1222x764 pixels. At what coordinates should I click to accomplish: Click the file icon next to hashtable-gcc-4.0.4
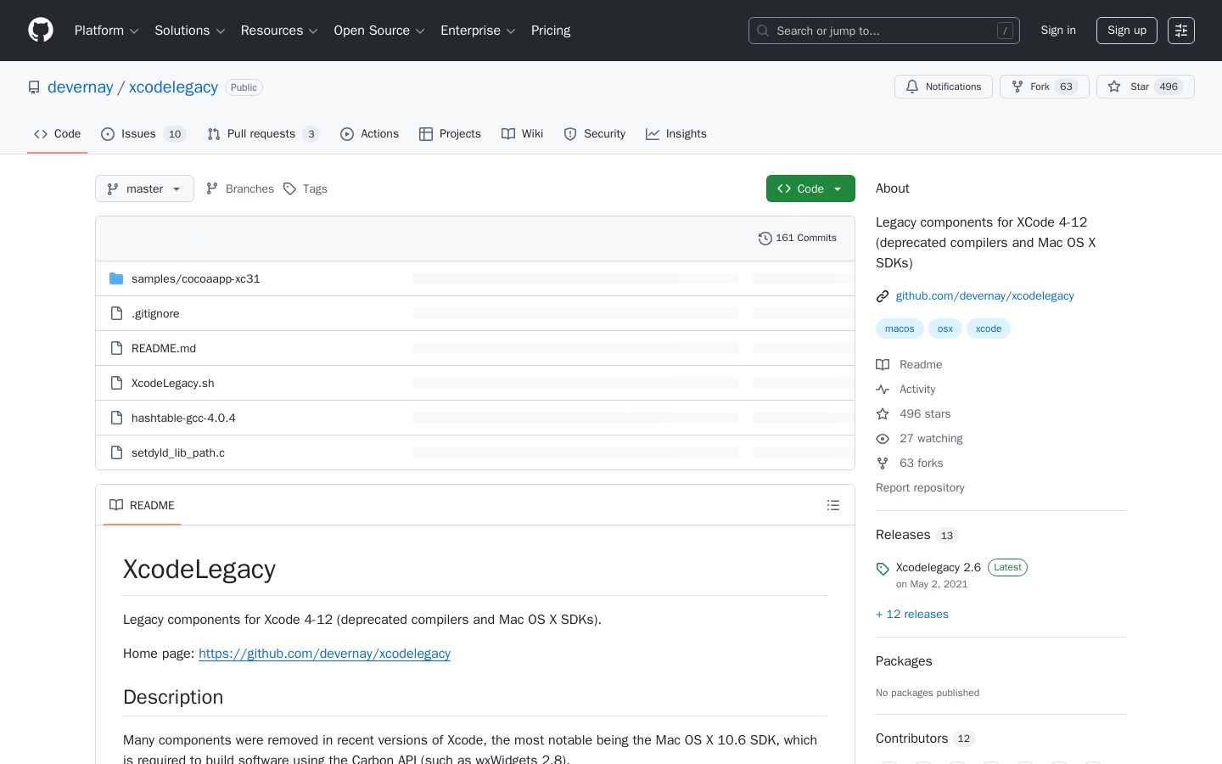coord(117,418)
